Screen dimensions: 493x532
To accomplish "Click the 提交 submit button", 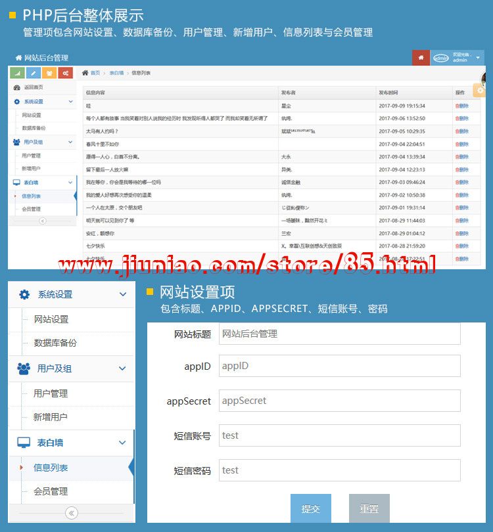I will point(311,508).
